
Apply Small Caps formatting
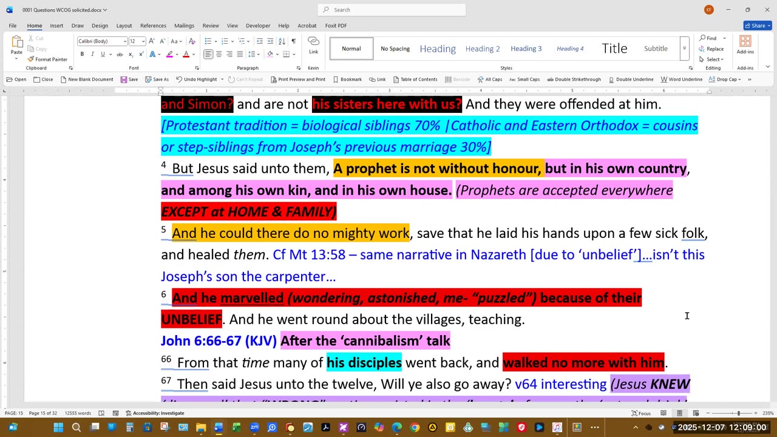click(524, 80)
